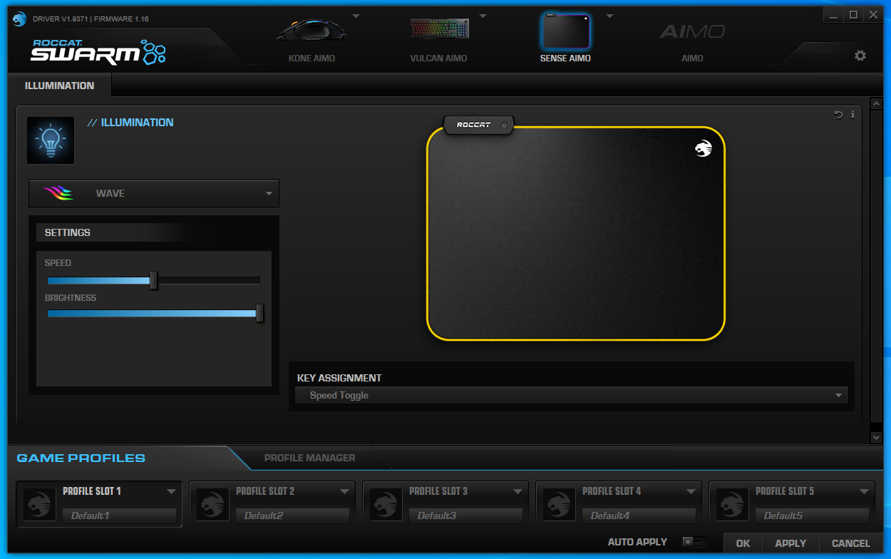Click the Brightness slider handle

pyautogui.click(x=259, y=313)
